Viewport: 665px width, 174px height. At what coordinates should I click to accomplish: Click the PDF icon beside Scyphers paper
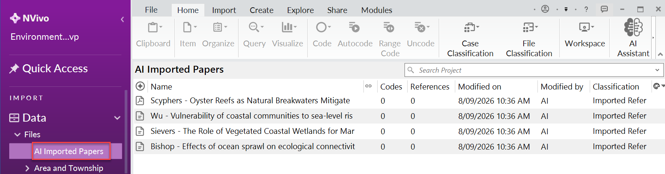tap(140, 101)
